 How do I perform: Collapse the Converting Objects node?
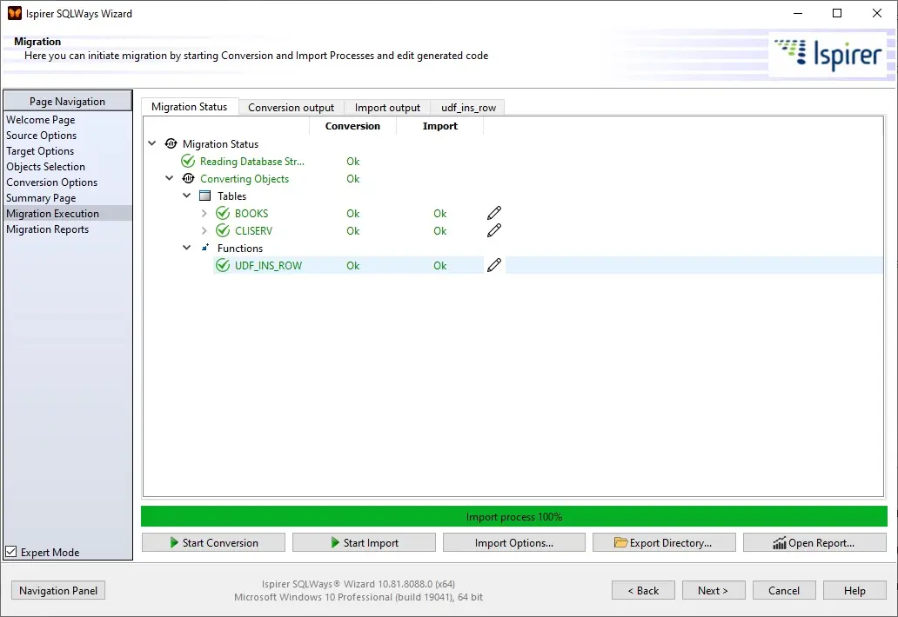click(x=169, y=178)
